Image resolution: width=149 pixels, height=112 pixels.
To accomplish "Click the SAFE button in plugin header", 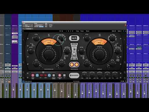I will coord(46,27).
